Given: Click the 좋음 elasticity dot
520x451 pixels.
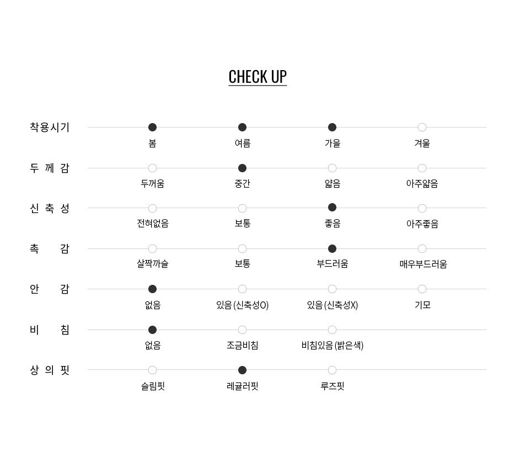Looking at the screenshot, I should 332,208.
